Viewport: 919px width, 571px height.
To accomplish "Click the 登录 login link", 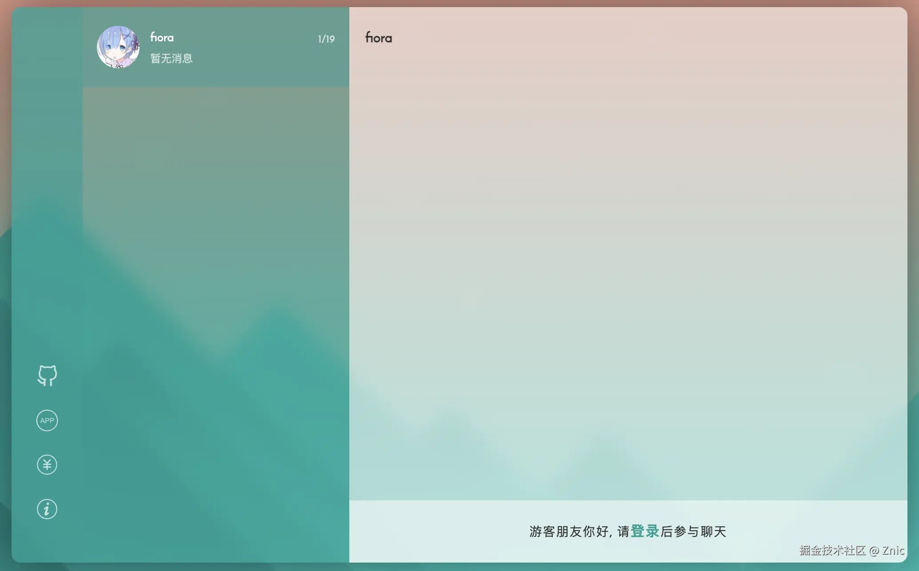I will (x=644, y=531).
